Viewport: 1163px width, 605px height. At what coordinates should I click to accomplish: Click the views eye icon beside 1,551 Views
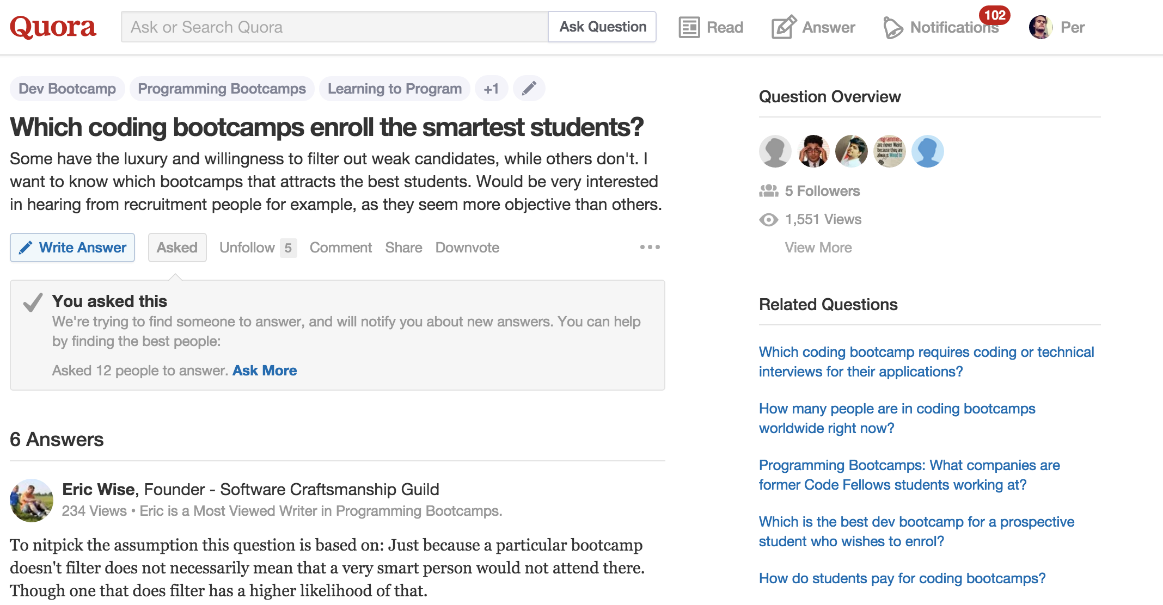768,219
